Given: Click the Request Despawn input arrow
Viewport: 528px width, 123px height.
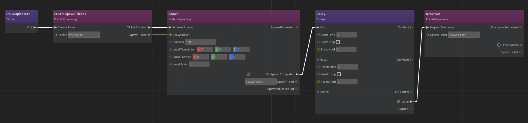Looking at the screenshot, I should point(427,27).
